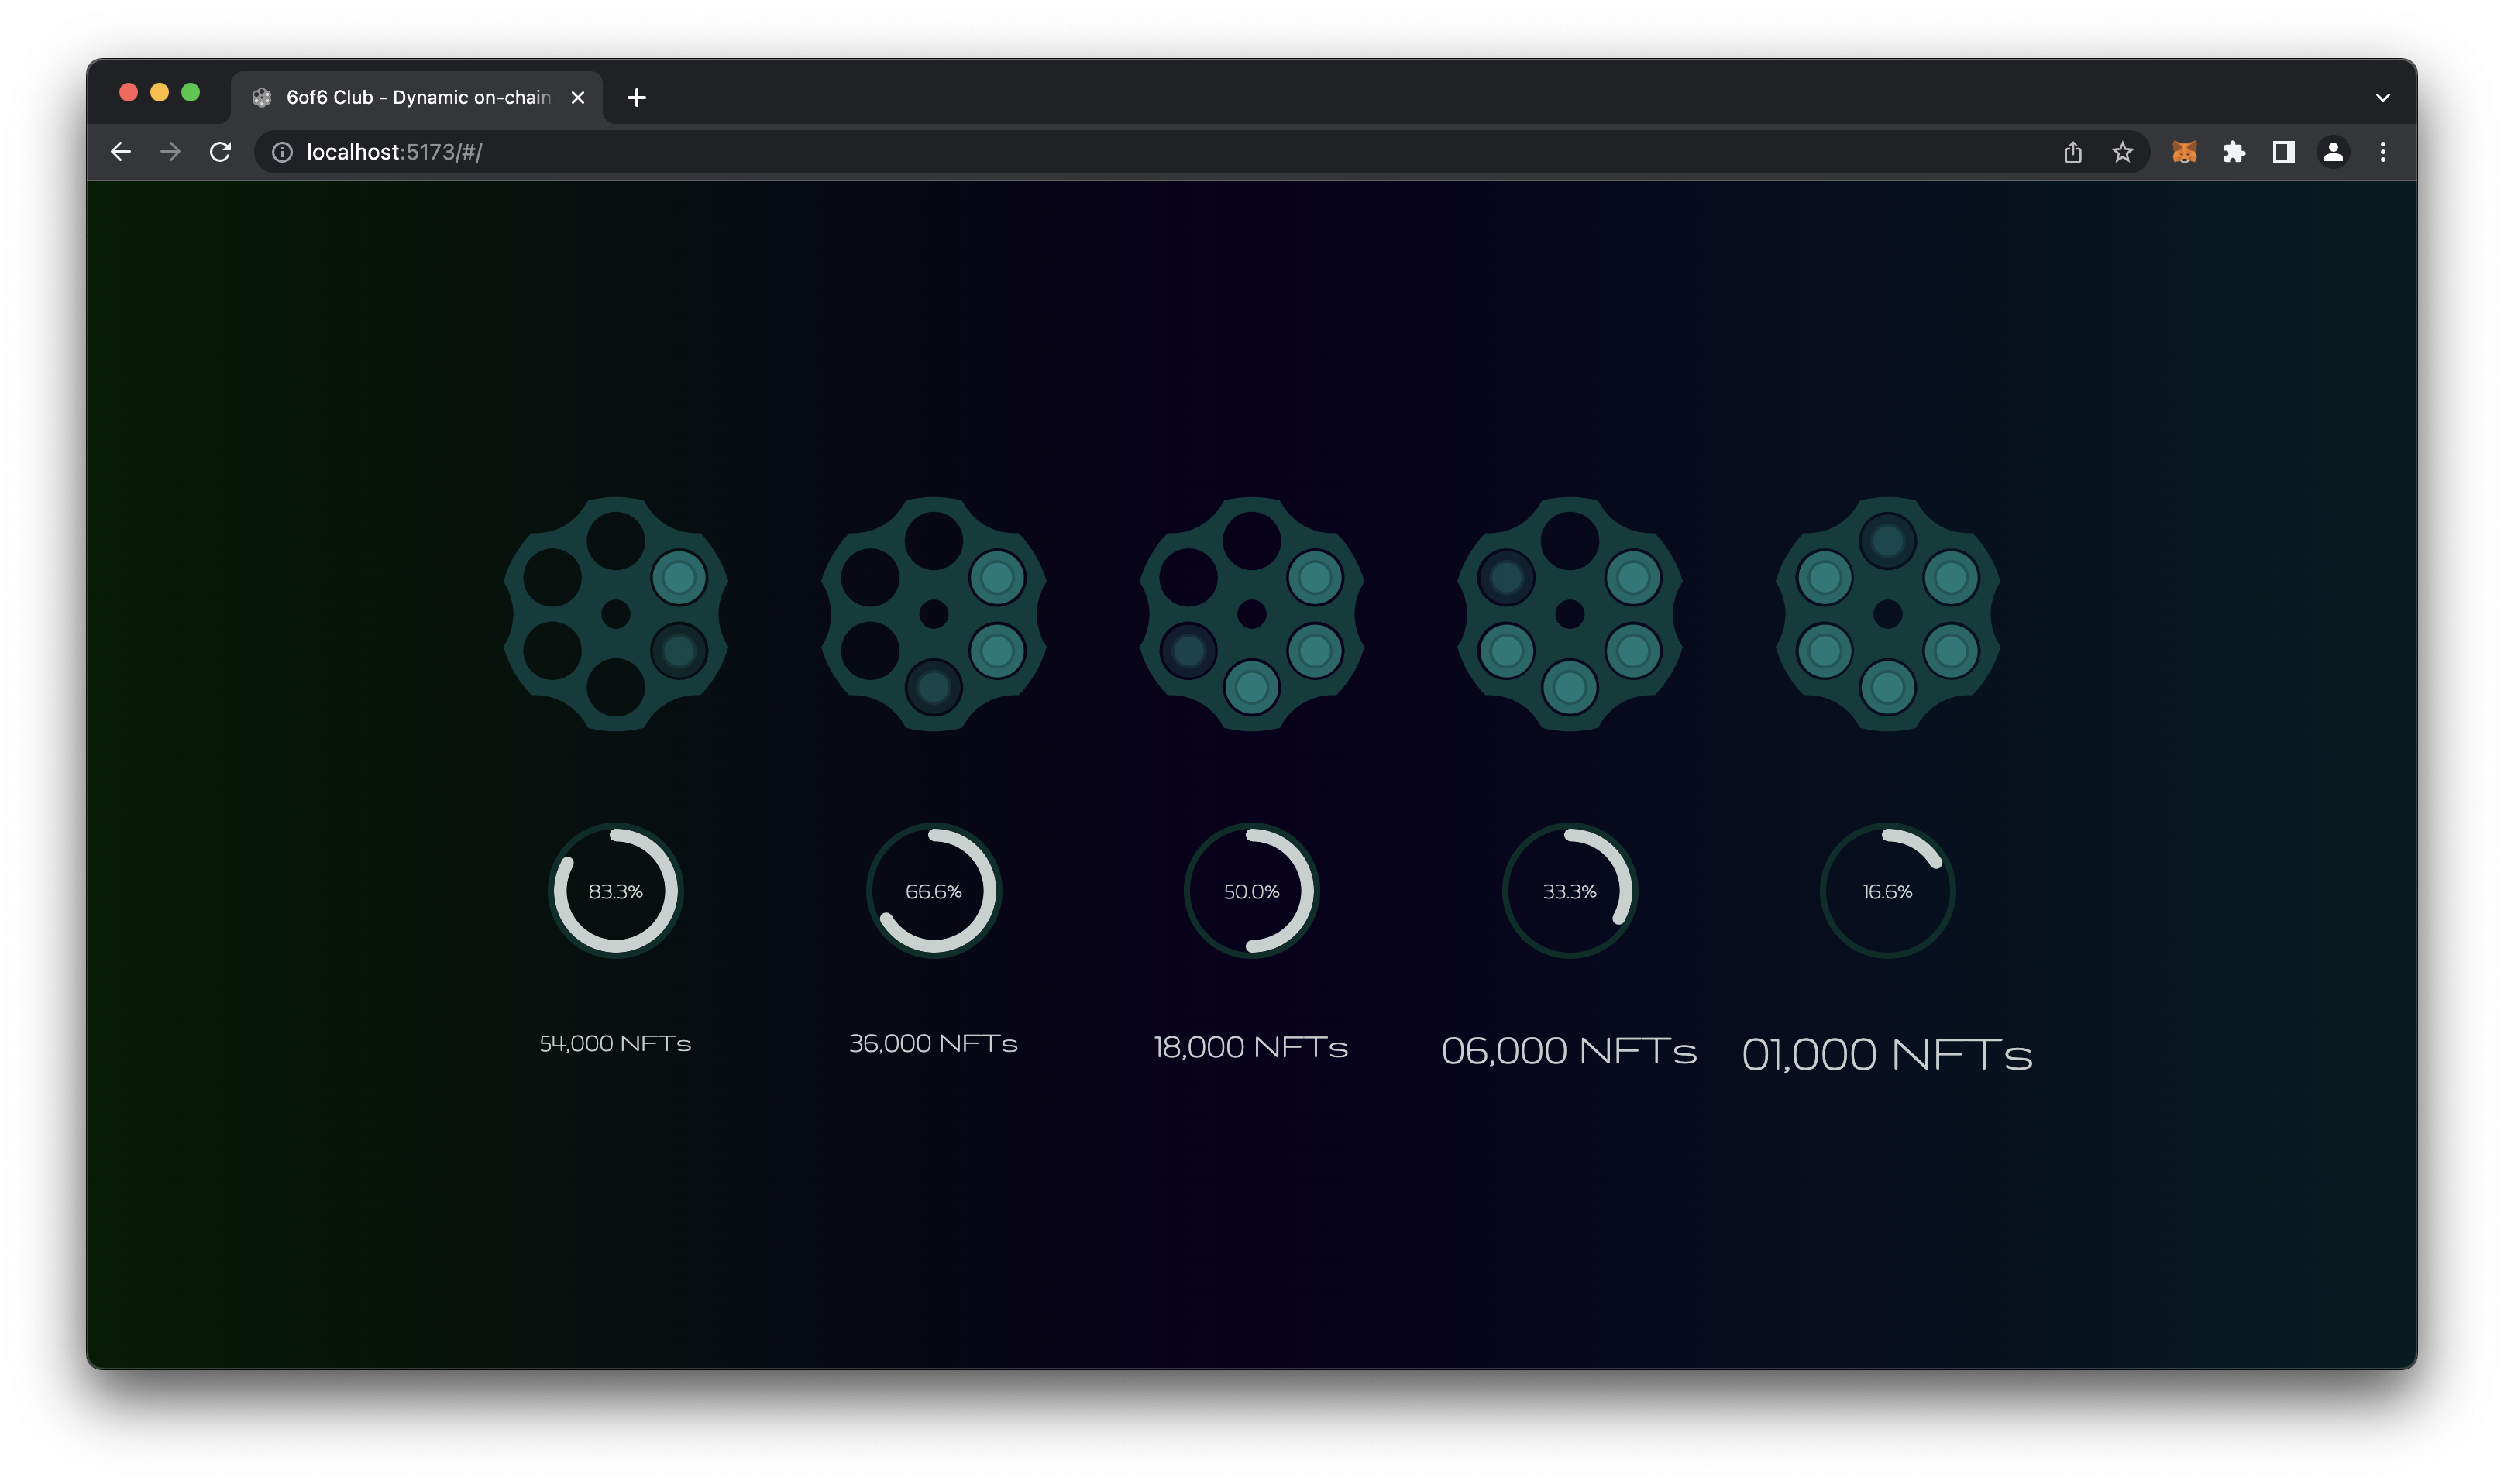Bookmark this page with the star icon
Viewport: 2504px width, 1484px height.
pyautogui.click(x=2122, y=152)
